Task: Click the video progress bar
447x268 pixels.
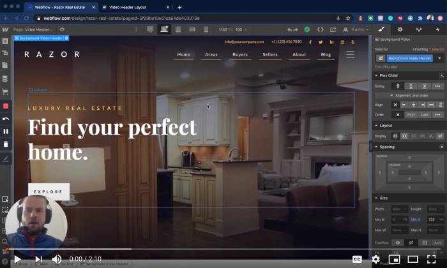Action: click(x=223, y=249)
